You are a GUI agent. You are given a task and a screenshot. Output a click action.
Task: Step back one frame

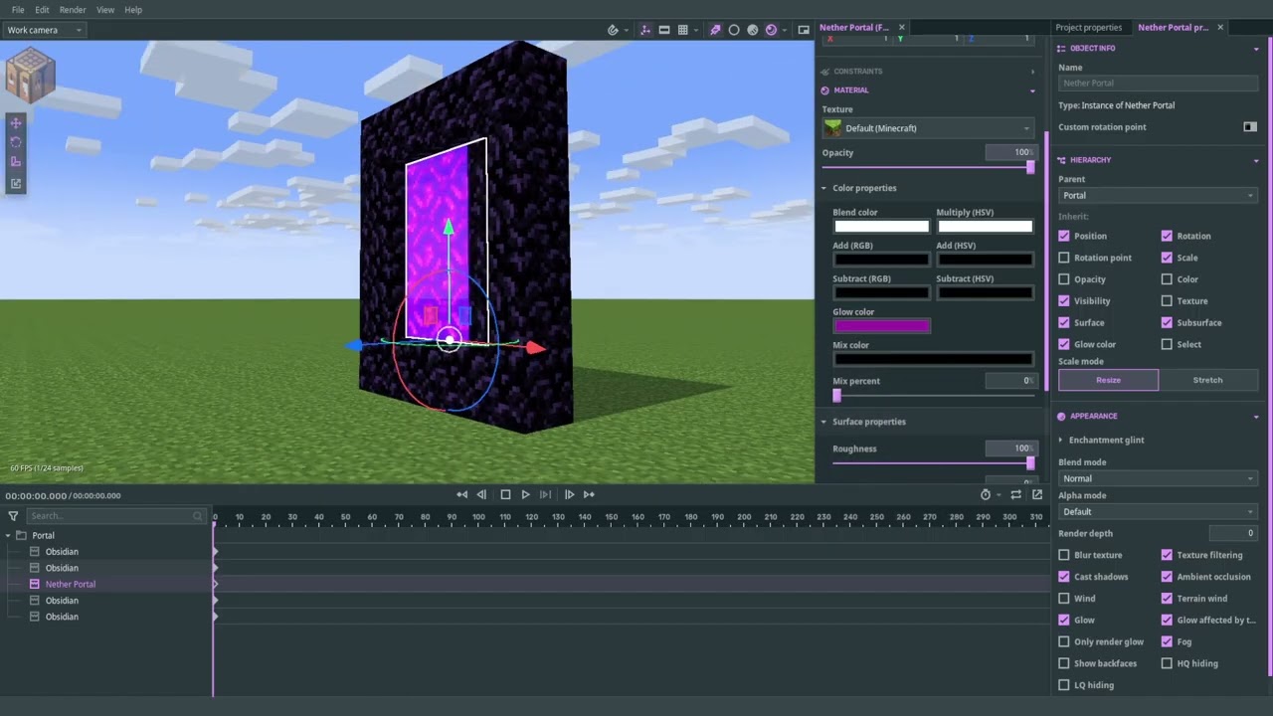482,494
